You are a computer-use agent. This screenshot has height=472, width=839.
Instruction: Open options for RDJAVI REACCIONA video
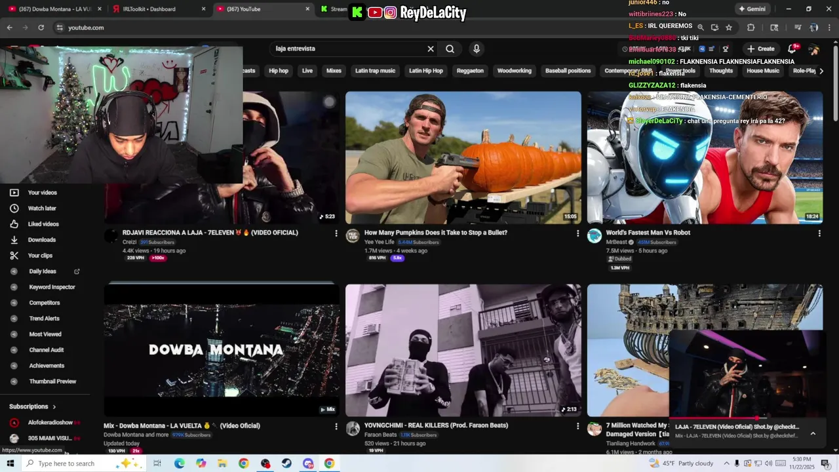point(336,233)
